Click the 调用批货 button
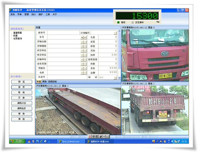198x152 pixels. pos(22,109)
